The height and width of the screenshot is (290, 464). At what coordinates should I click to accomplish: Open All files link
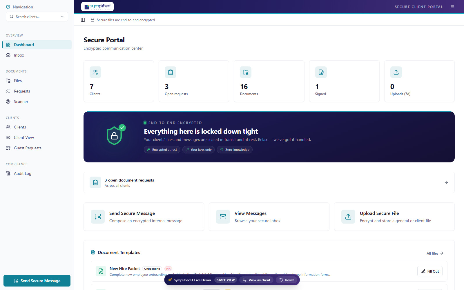coord(435,253)
